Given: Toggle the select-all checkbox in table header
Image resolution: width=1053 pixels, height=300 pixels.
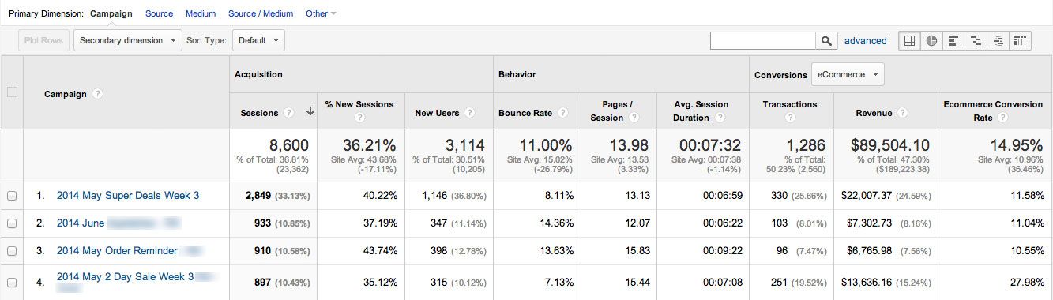Looking at the screenshot, I should coord(12,92).
